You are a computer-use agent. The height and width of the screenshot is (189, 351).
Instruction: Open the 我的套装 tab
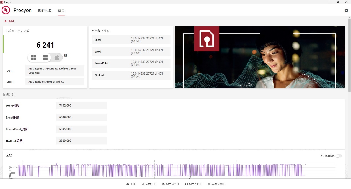click(x=45, y=11)
